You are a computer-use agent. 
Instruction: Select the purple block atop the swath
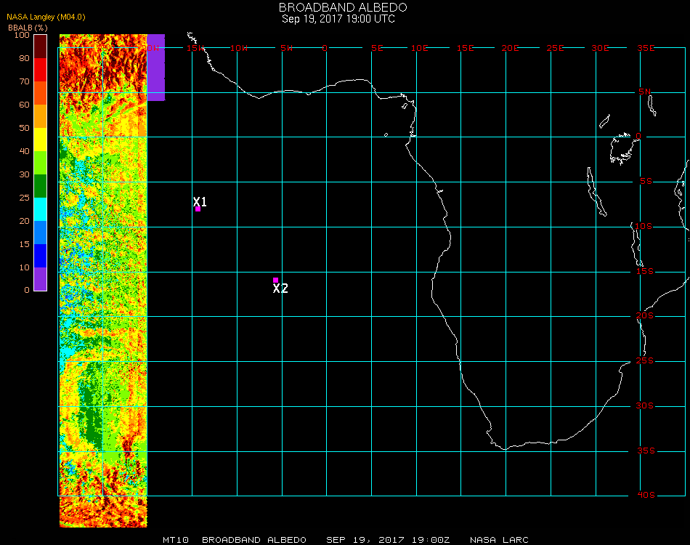pos(156,67)
